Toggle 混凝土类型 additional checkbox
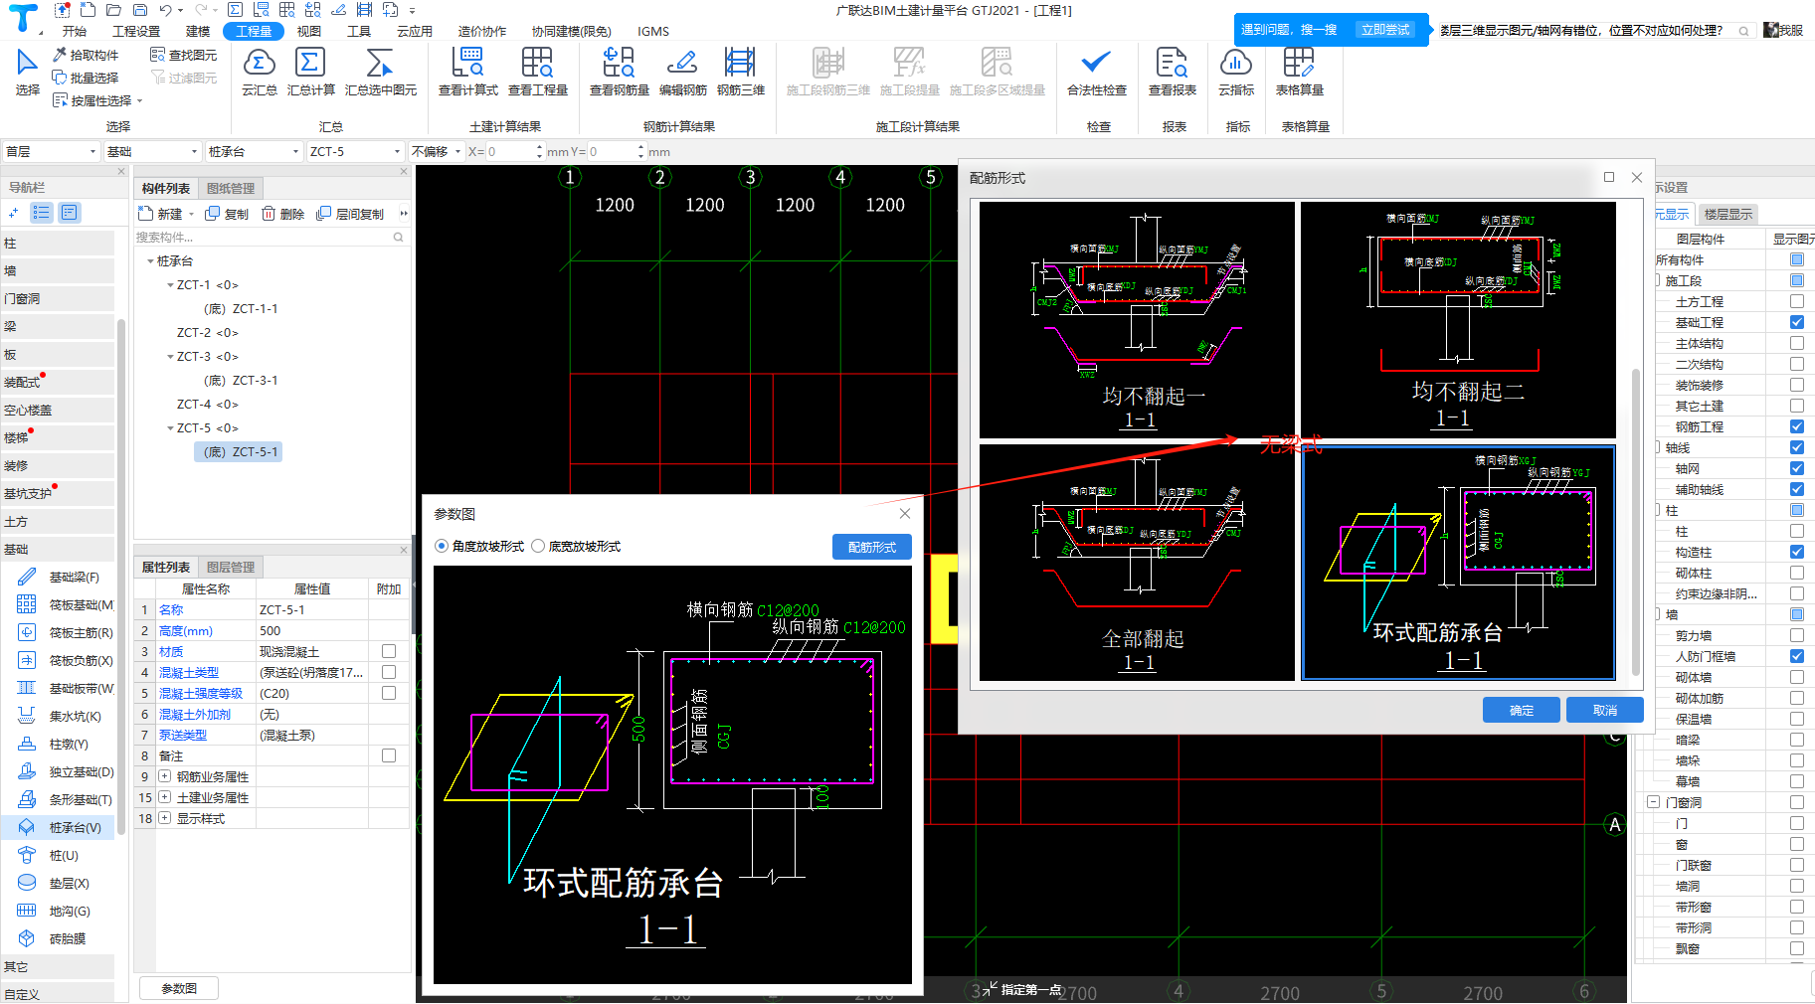Screen dimensions: 1815x1004 tap(389, 672)
